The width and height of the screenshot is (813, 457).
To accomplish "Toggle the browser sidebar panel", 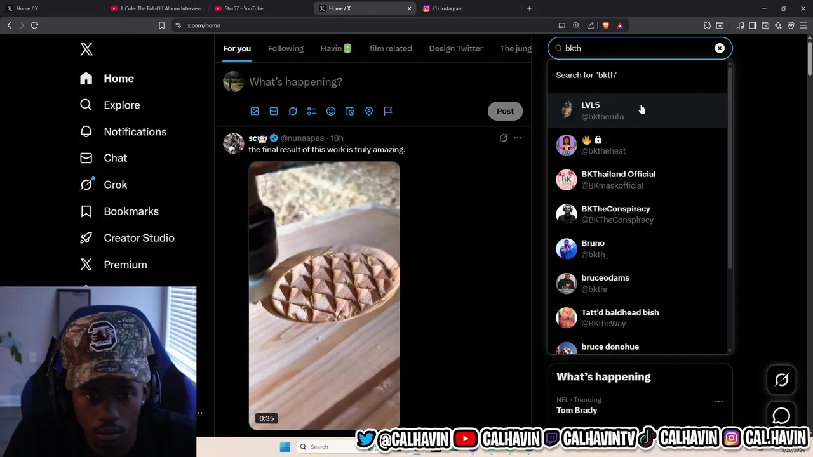I will [x=753, y=25].
